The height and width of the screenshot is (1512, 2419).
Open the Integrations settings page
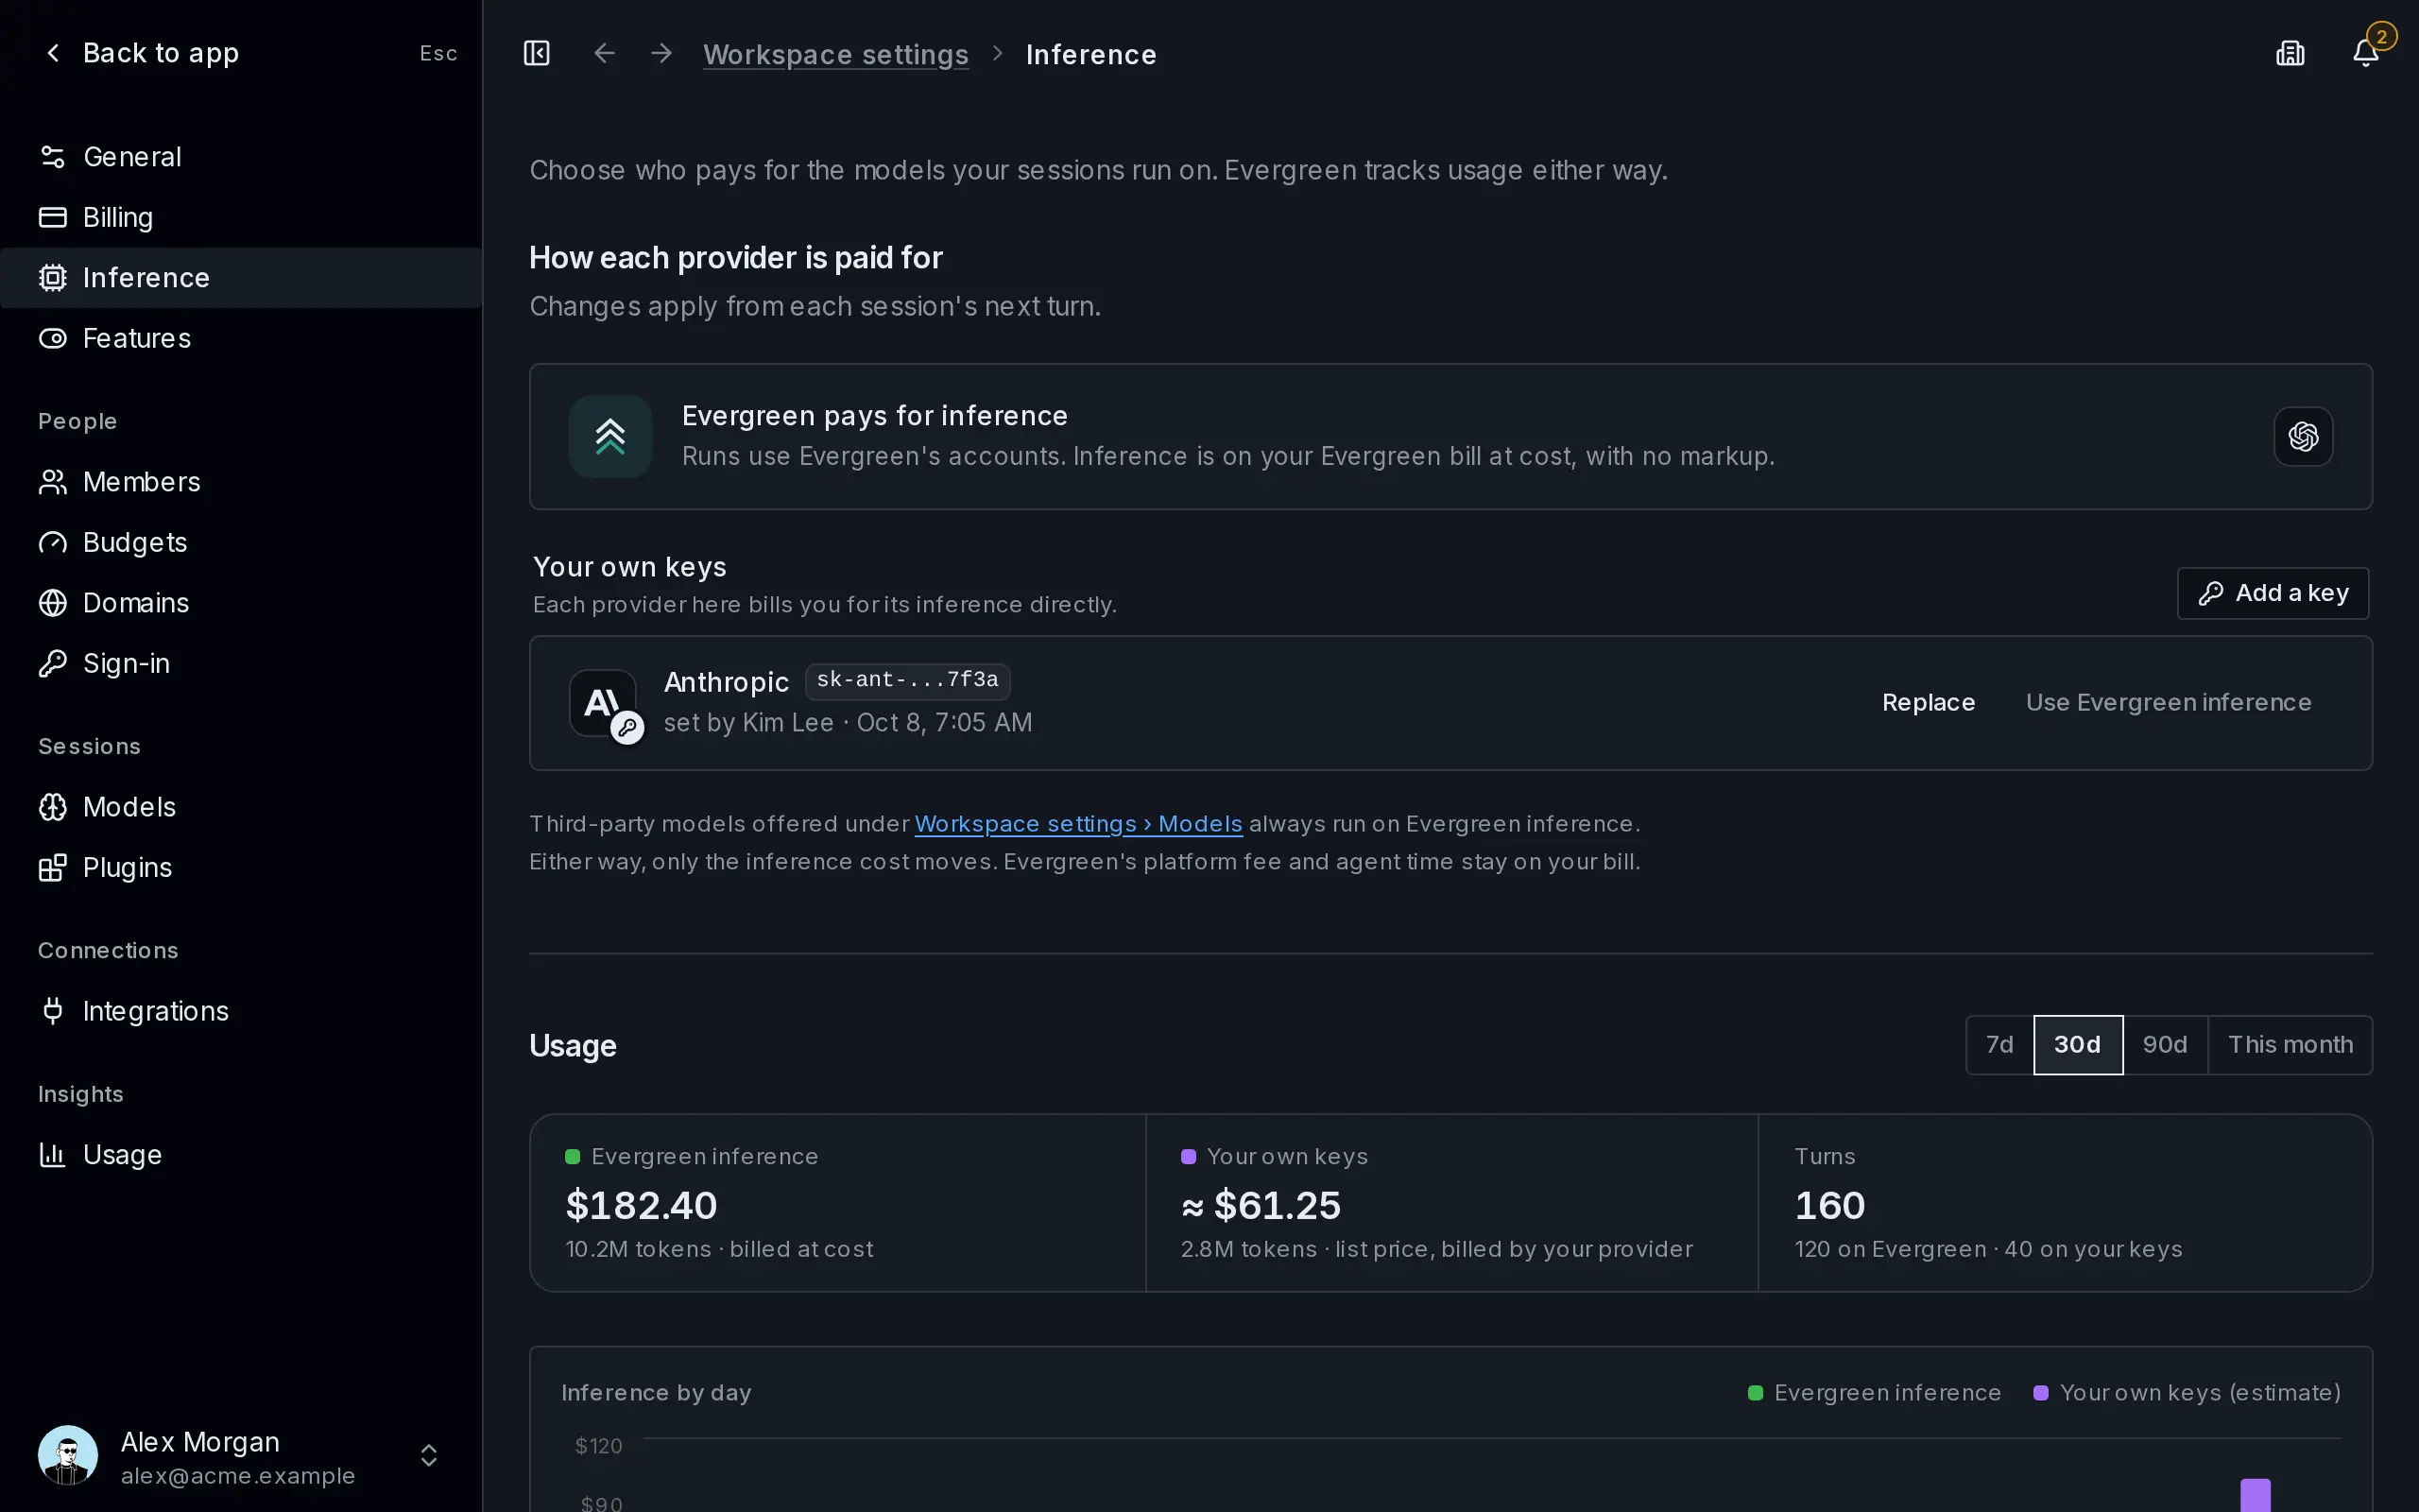click(241, 1011)
